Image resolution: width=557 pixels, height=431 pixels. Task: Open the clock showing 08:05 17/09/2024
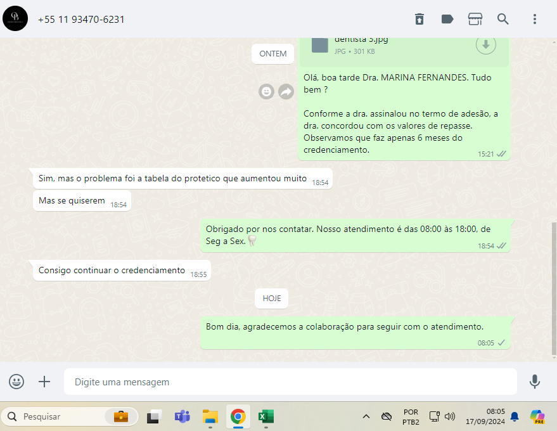pyautogui.click(x=485, y=416)
